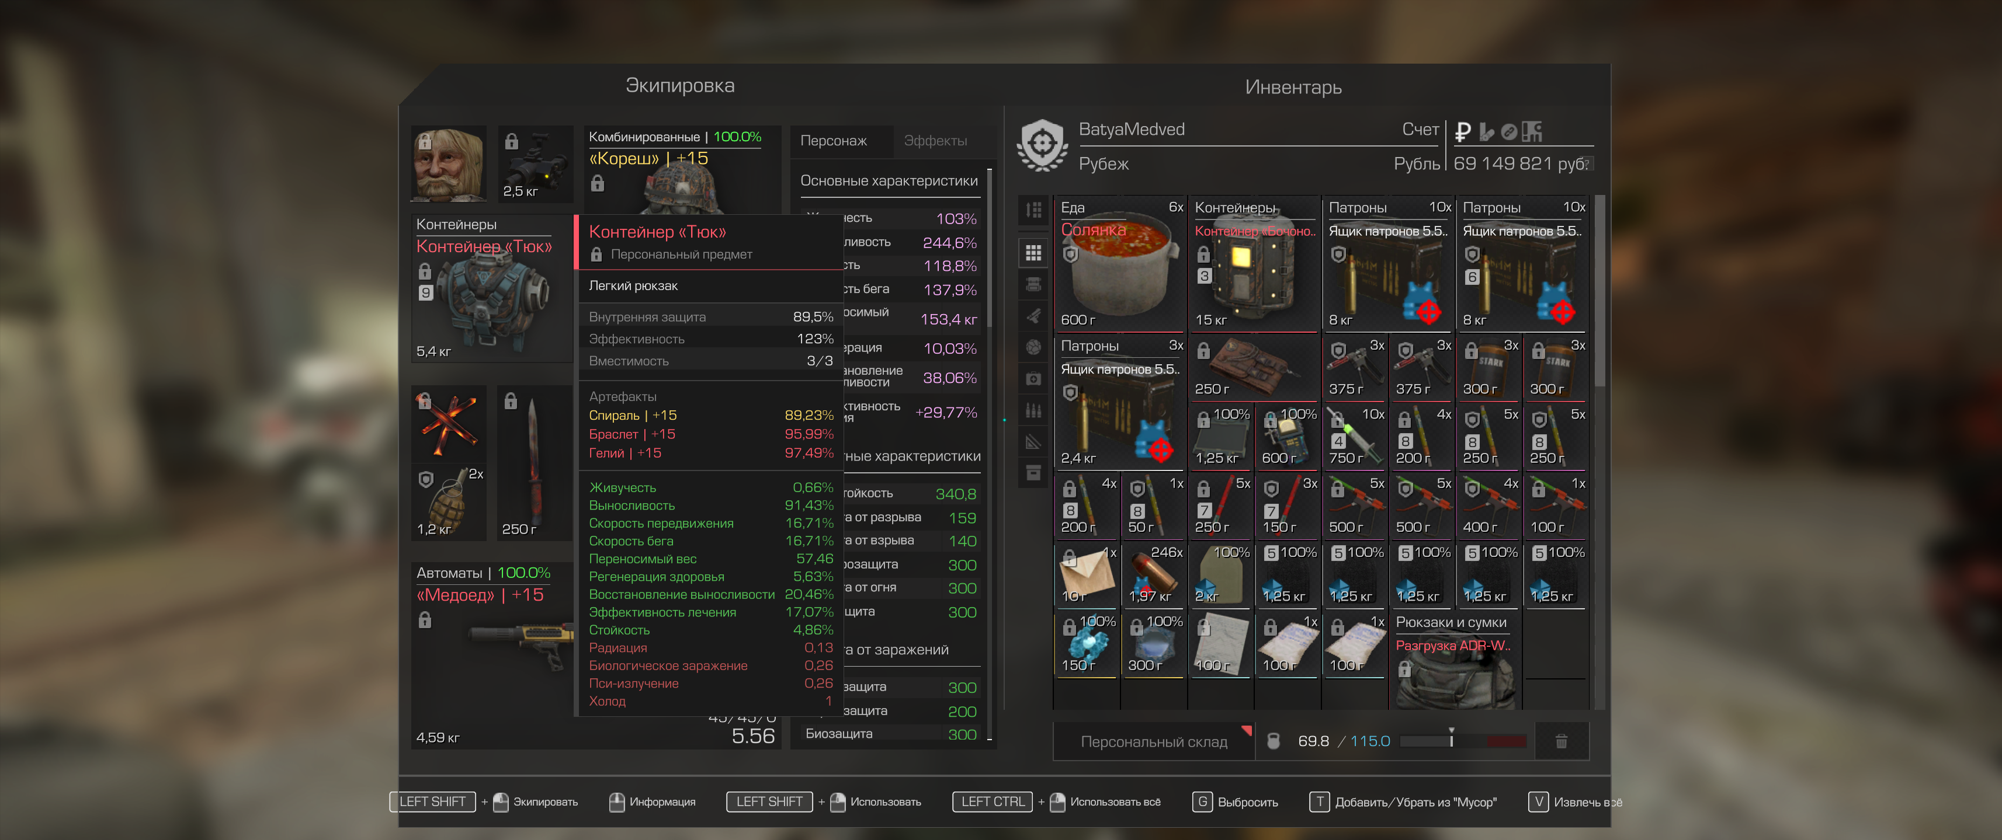Filter inventory by armor and backpacks
Viewport: 2002px width, 840px height.
tap(1033, 285)
